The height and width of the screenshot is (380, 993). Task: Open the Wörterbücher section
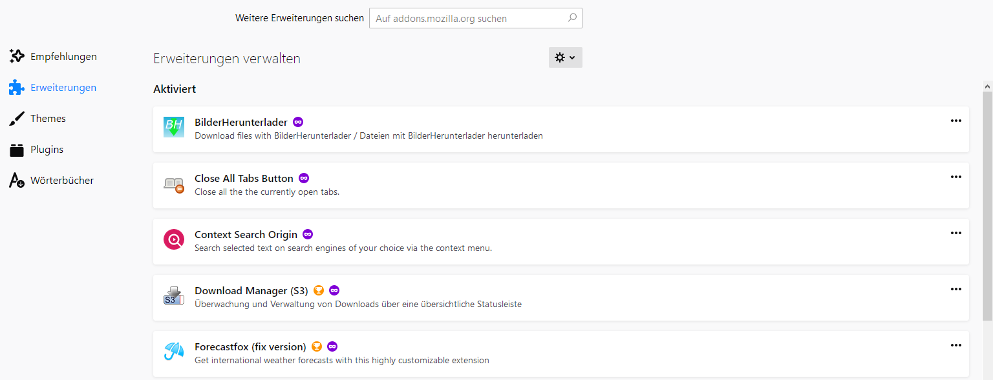click(62, 181)
